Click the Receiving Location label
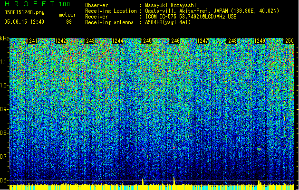 tap(111, 11)
